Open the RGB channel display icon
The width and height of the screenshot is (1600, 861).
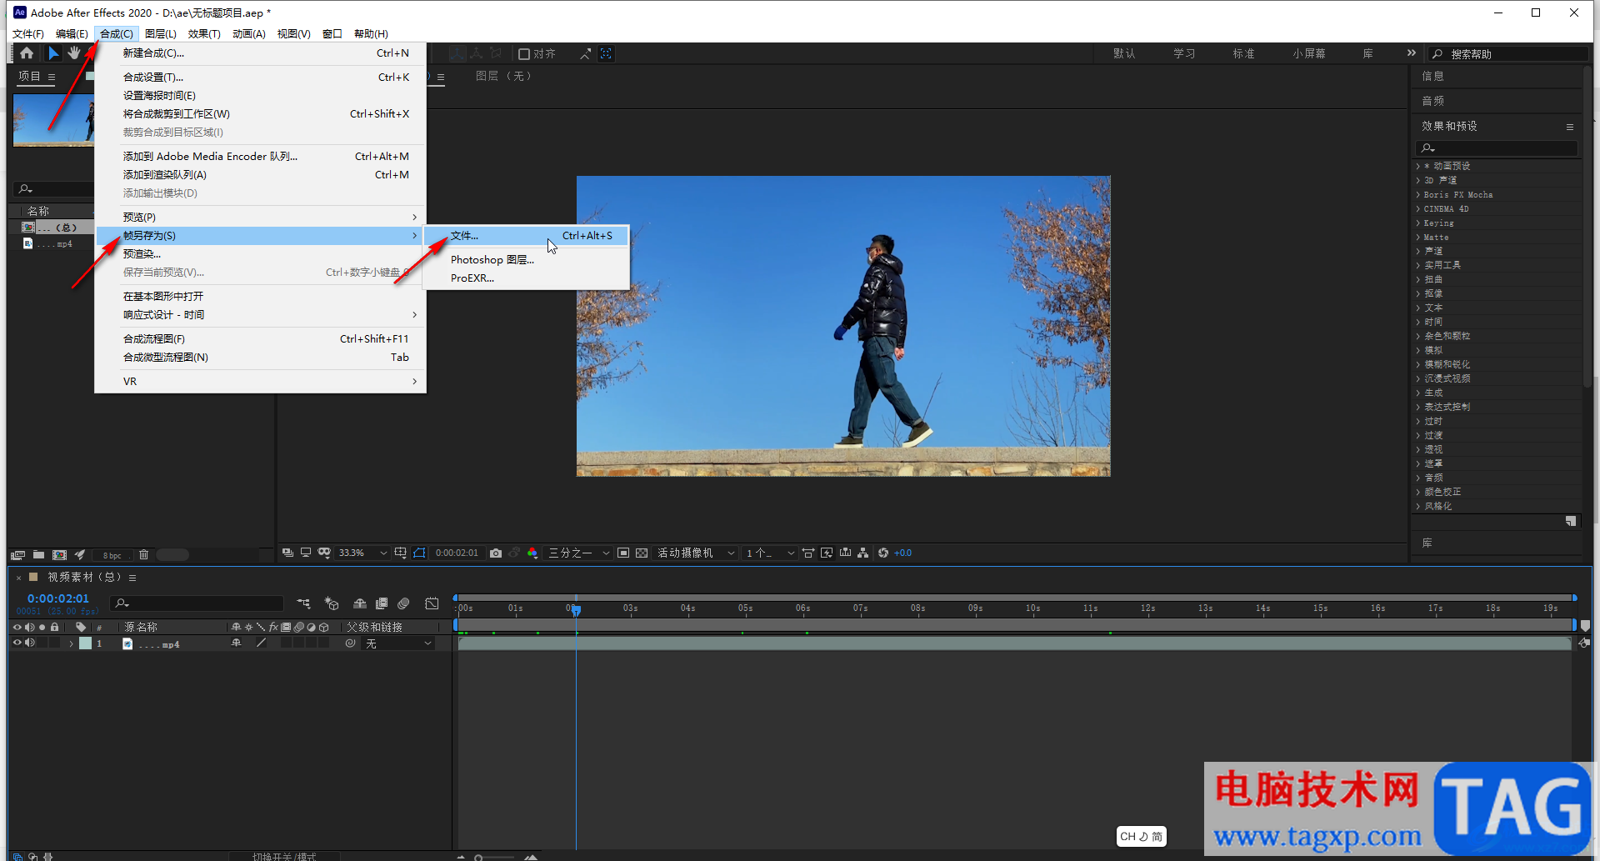pyautogui.click(x=532, y=553)
